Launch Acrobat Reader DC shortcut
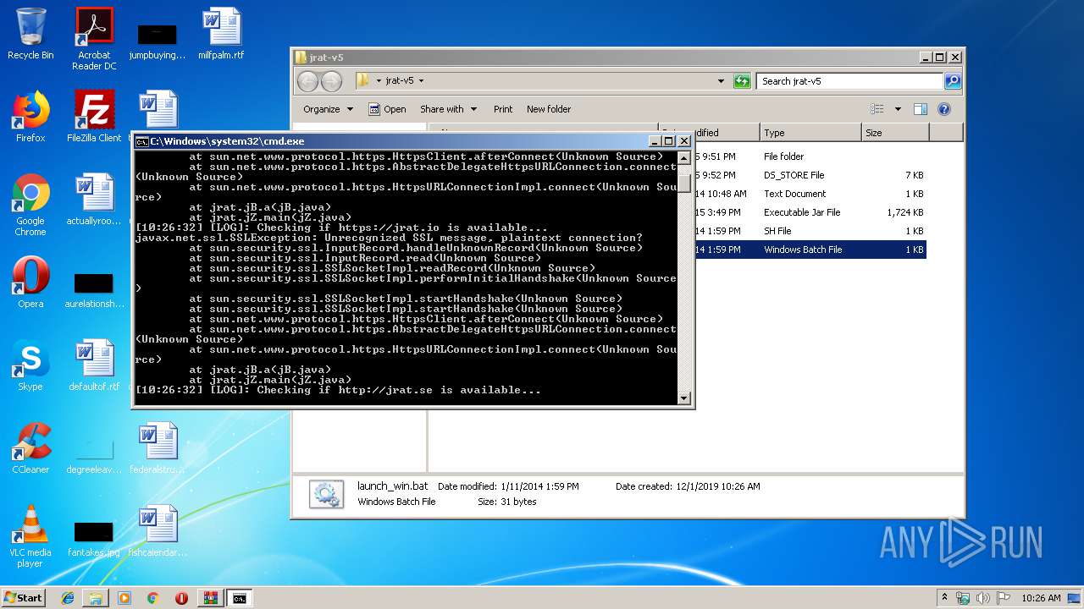Viewport: 1084px width, 609px height. pos(94,39)
